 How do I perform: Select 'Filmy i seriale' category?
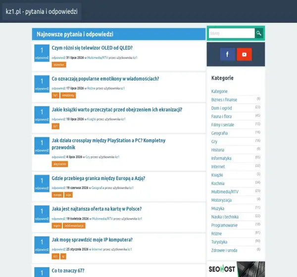click(x=223, y=125)
